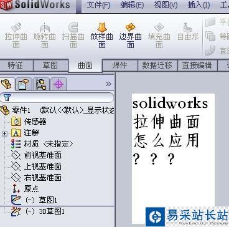Click the 零件1 part icon

5,110
